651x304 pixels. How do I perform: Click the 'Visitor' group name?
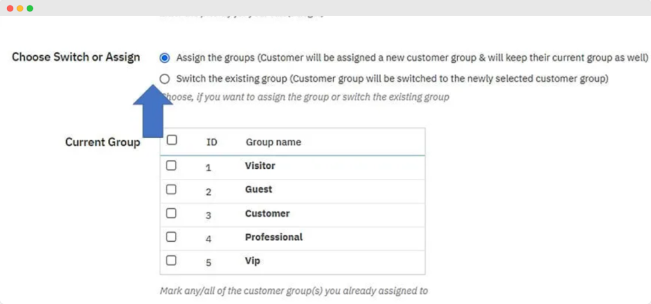260,166
